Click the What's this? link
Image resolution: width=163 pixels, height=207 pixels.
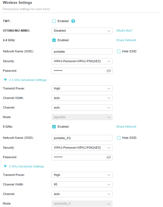[124, 31]
